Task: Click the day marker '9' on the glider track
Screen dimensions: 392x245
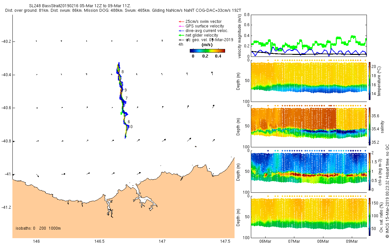Action: [125, 90]
